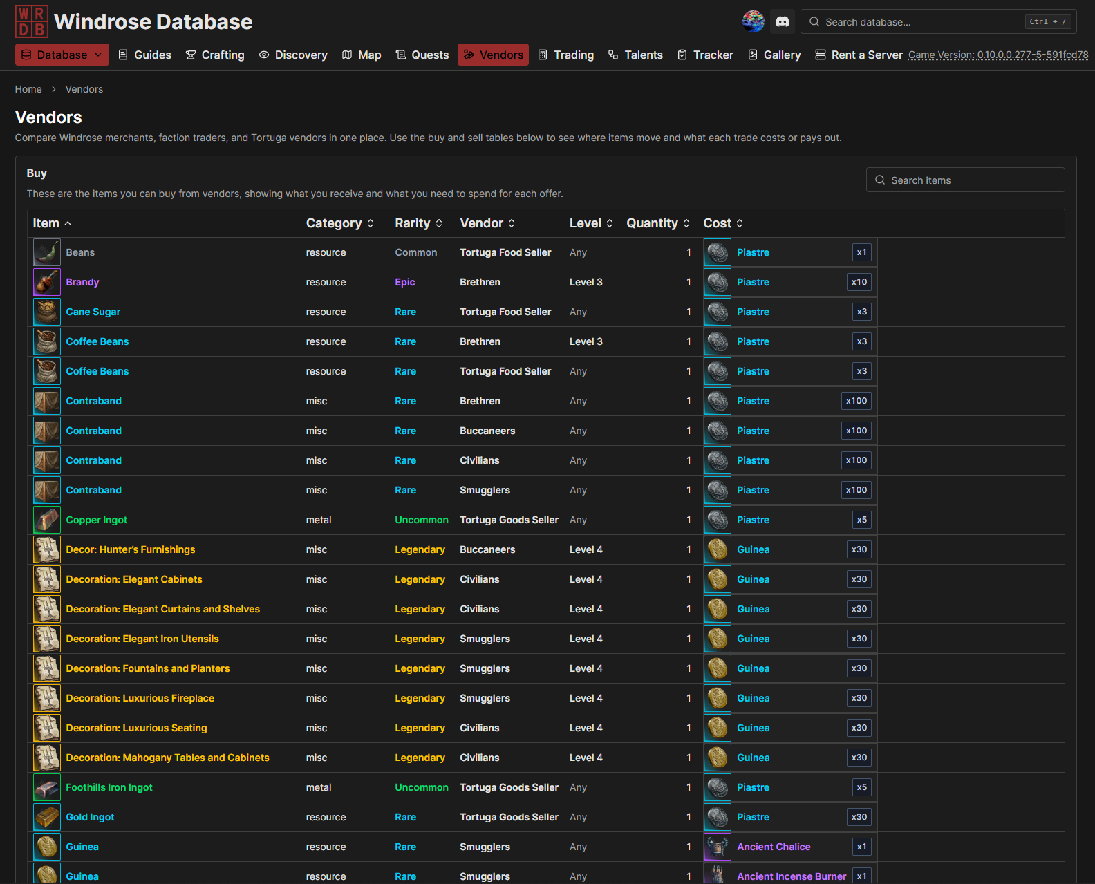Click the Ancient Incense Burner link
This screenshot has width=1095, height=884.
click(792, 876)
